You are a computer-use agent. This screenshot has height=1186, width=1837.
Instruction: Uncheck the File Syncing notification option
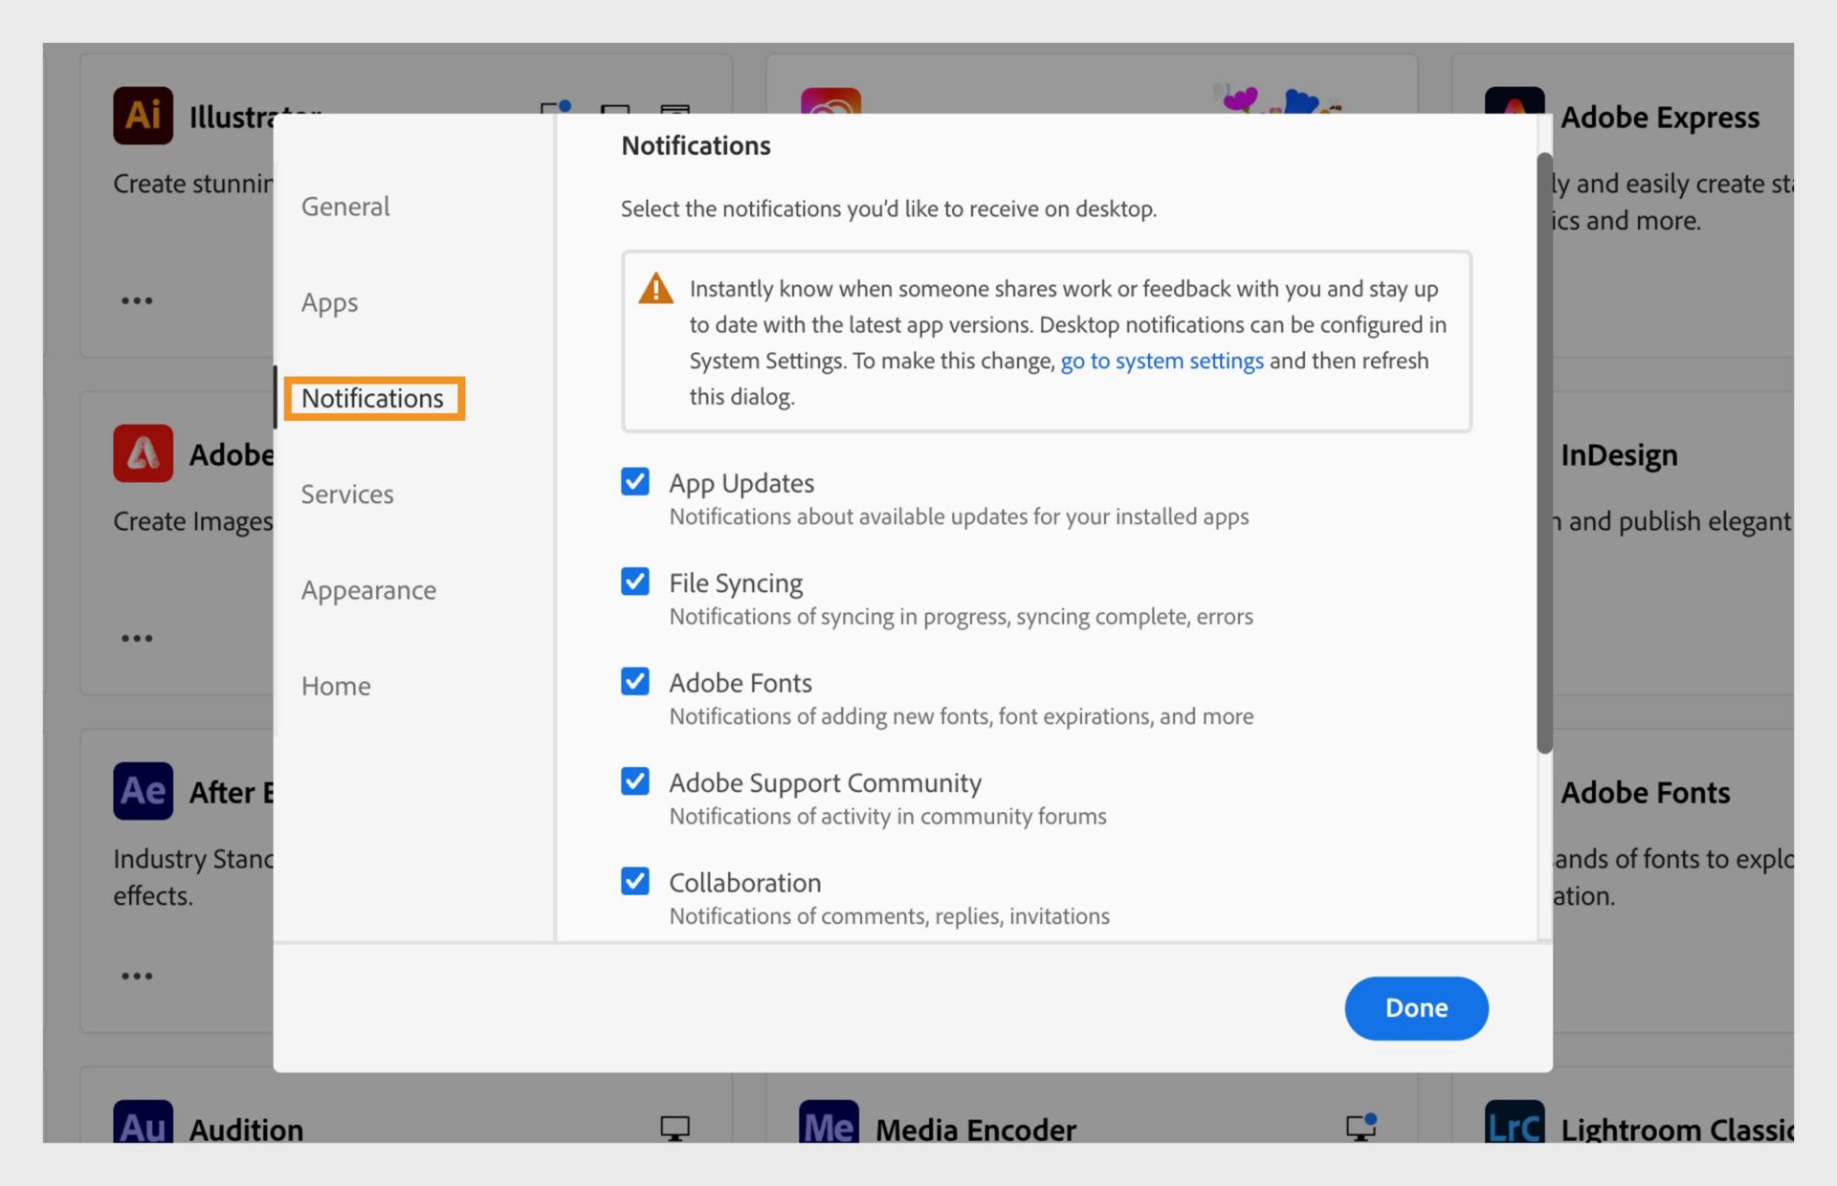tap(634, 581)
